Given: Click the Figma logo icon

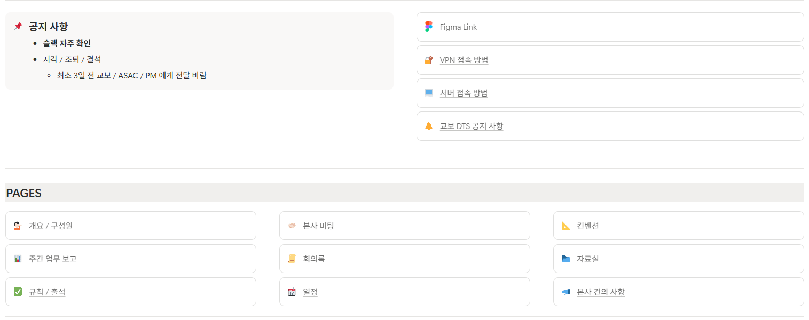Looking at the screenshot, I should tap(428, 27).
